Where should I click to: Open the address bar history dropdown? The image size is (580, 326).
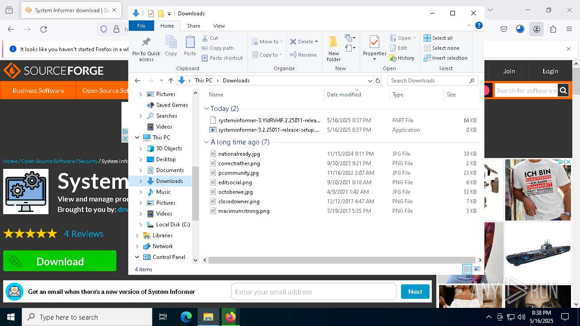click(370, 81)
